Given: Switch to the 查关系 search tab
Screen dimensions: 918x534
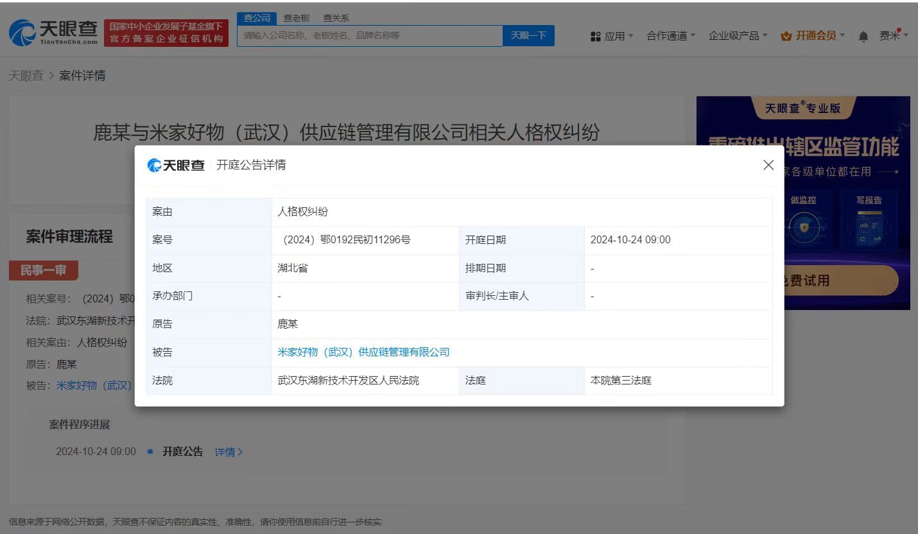Looking at the screenshot, I should tap(337, 17).
